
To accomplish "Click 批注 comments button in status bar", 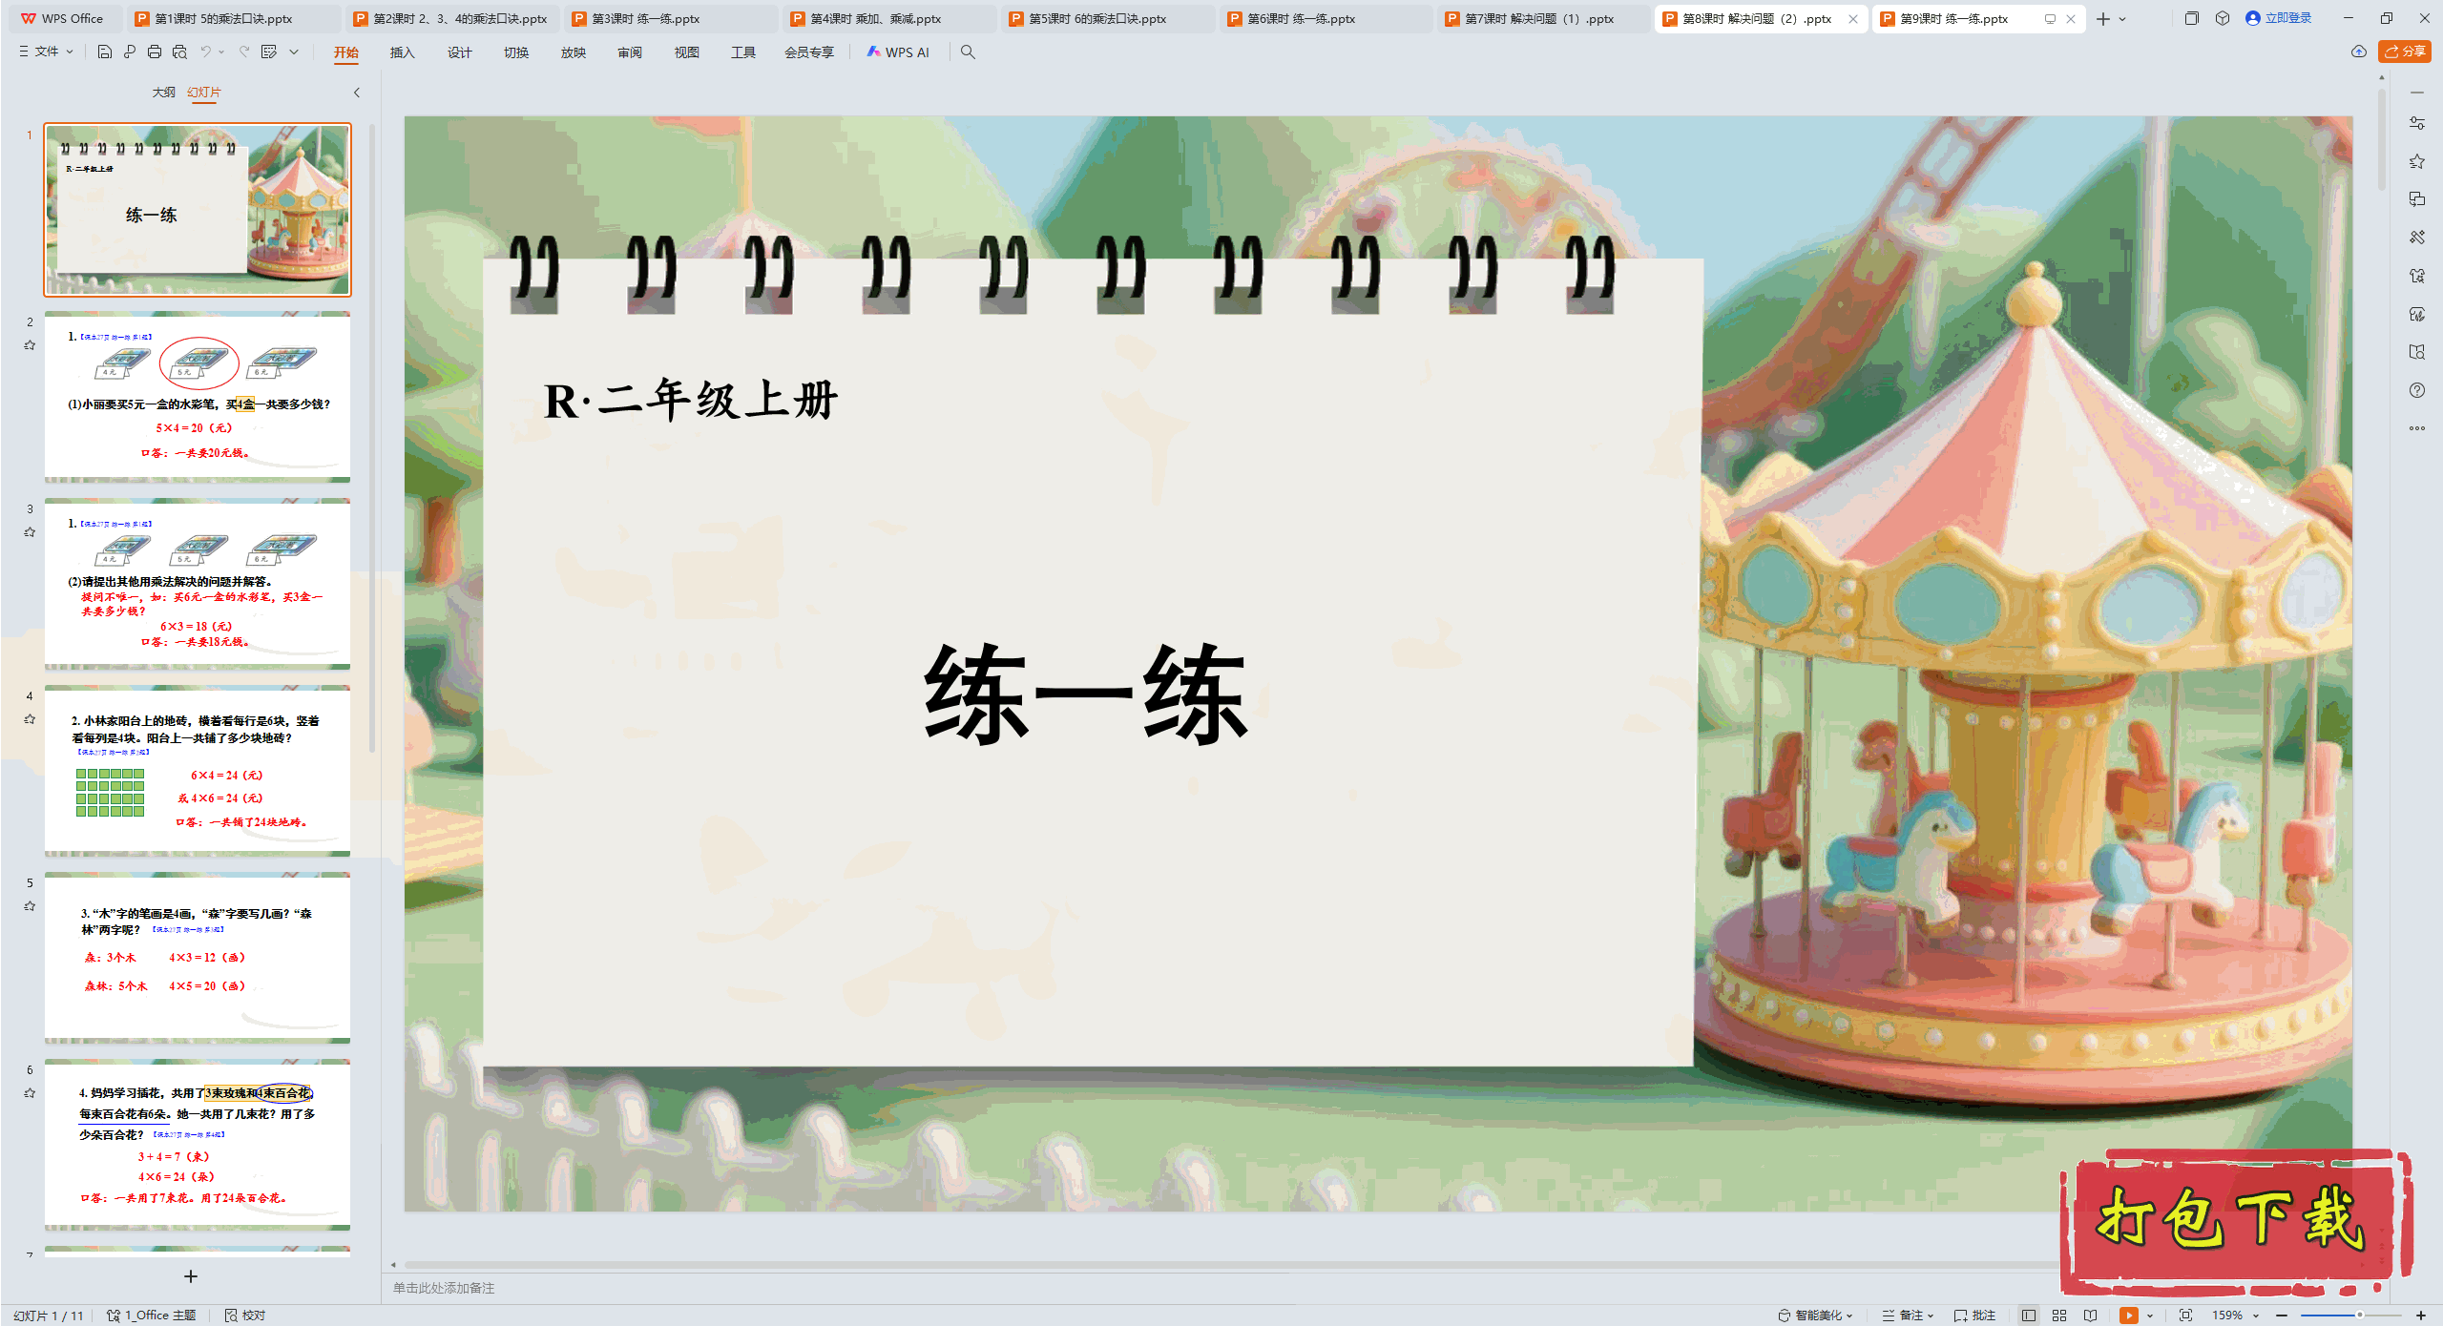I will click(1974, 1316).
